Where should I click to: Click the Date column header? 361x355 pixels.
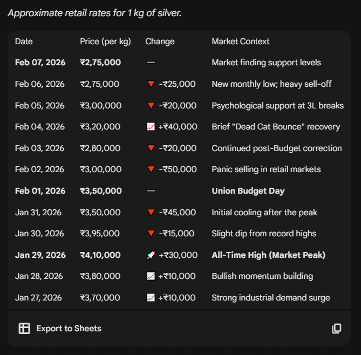pos(24,42)
